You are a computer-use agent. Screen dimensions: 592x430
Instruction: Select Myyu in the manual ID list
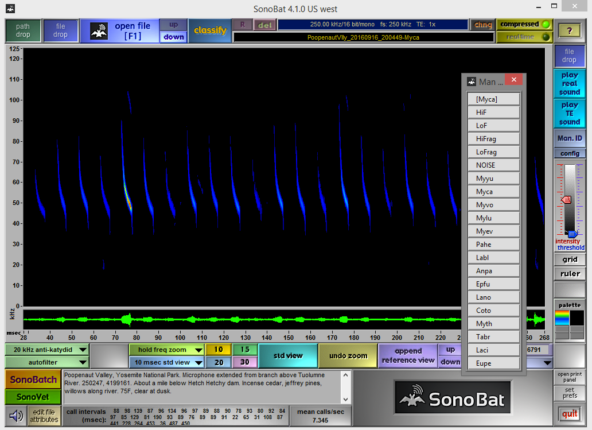point(493,179)
